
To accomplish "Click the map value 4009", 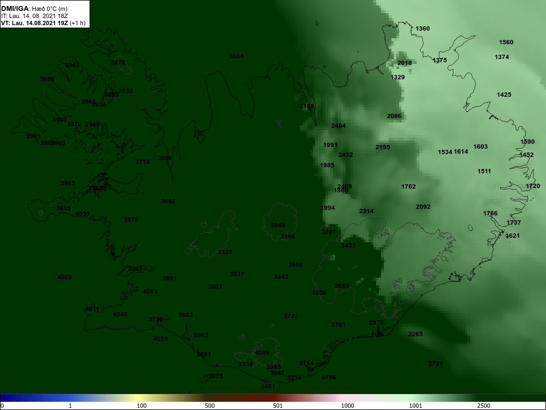I will tap(262, 353).
